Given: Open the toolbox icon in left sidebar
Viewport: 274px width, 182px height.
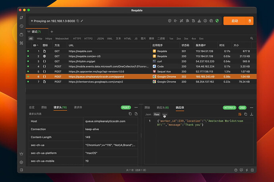Looking at the screenshot, I should (x=21, y=43).
